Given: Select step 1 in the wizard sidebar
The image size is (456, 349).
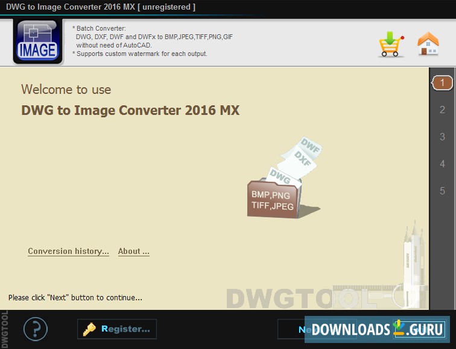Looking at the screenshot, I should click(442, 83).
